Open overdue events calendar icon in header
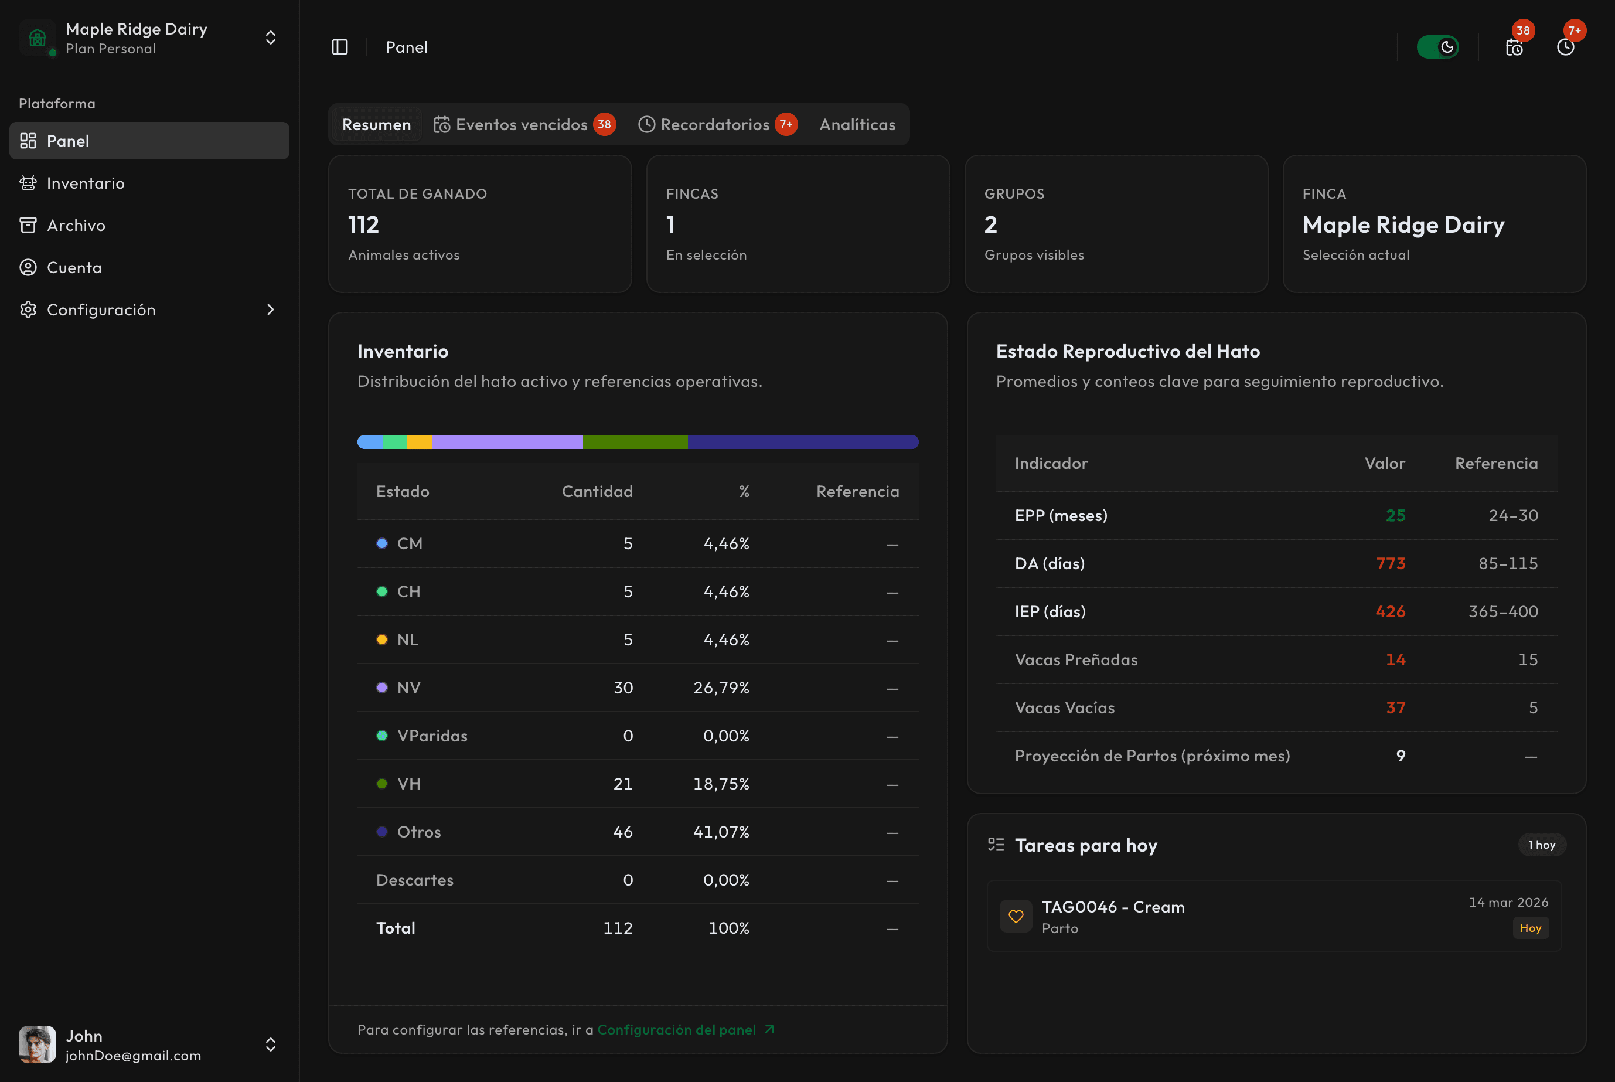 pyautogui.click(x=1514, y=47)
